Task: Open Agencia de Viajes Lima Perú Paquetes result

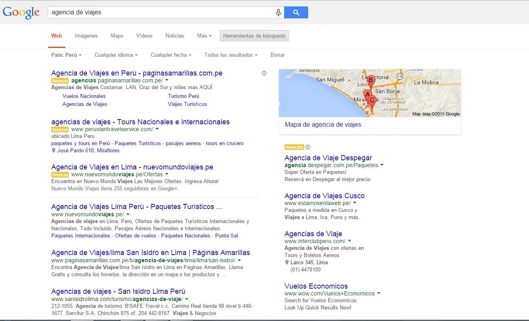Action: [x=137, y=207]
